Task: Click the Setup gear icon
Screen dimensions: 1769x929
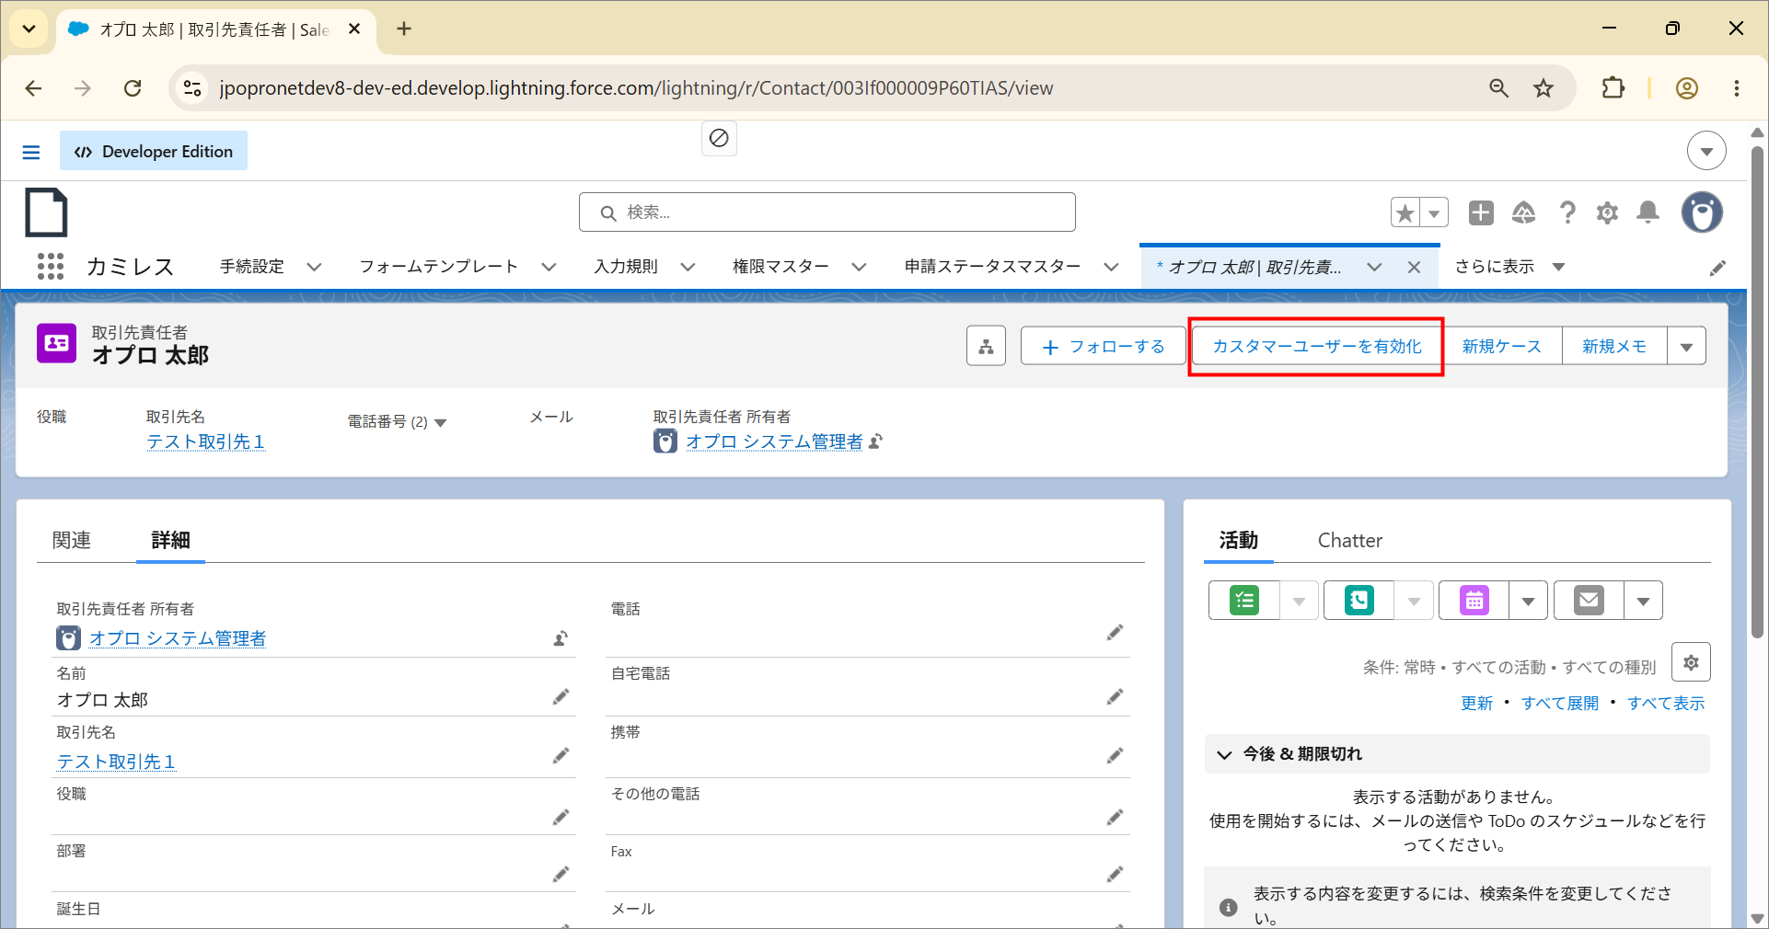Action: [x=1607, y=213]
